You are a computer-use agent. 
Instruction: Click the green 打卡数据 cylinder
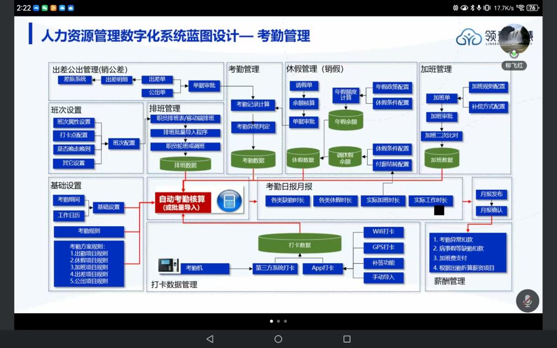point(300,244)
